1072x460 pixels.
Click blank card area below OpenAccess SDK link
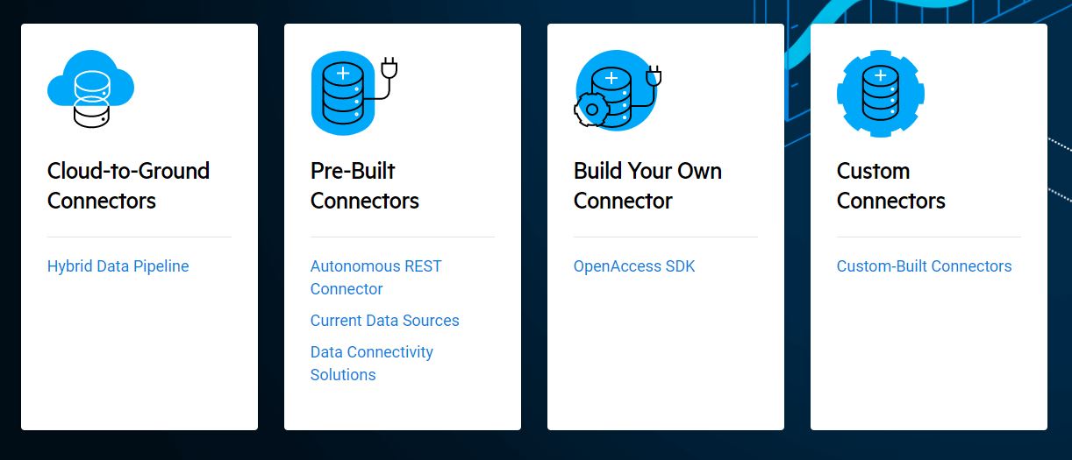tap(666, 350)
